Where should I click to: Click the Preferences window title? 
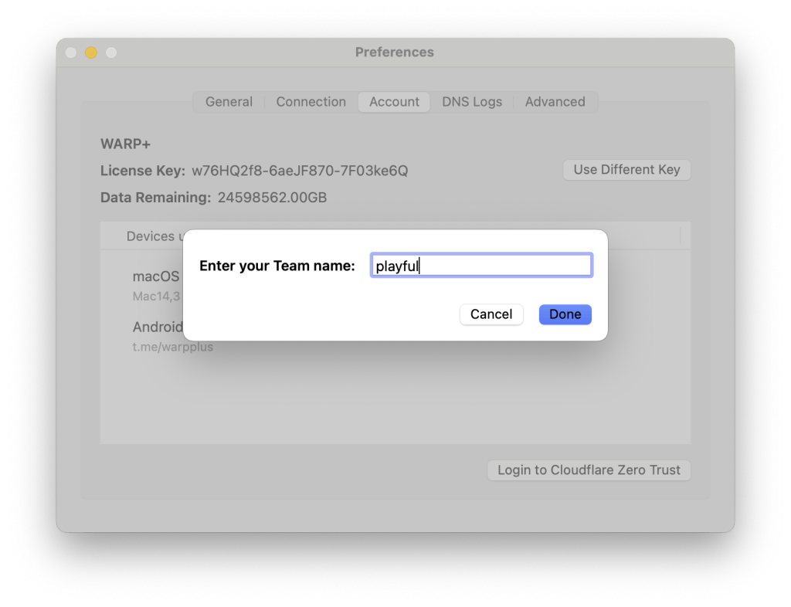click(x=395, y=52)
